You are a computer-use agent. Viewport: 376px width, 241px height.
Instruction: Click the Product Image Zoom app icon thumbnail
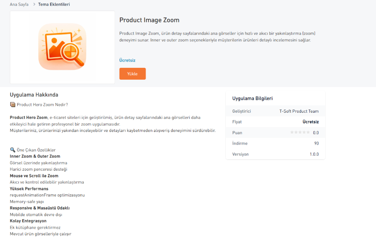click(62, 47)
